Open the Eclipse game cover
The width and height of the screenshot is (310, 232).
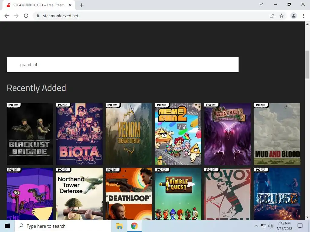click(x=277, y=194)
